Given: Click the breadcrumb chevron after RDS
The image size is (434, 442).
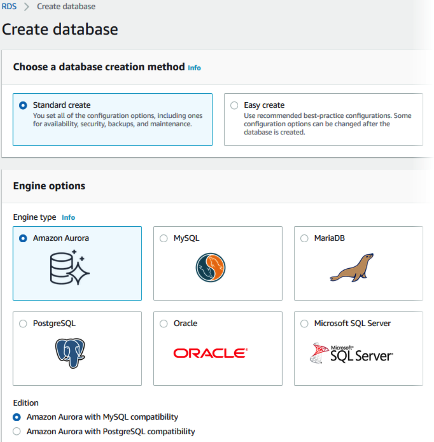Looking at the screenshot, I should 26,7.
